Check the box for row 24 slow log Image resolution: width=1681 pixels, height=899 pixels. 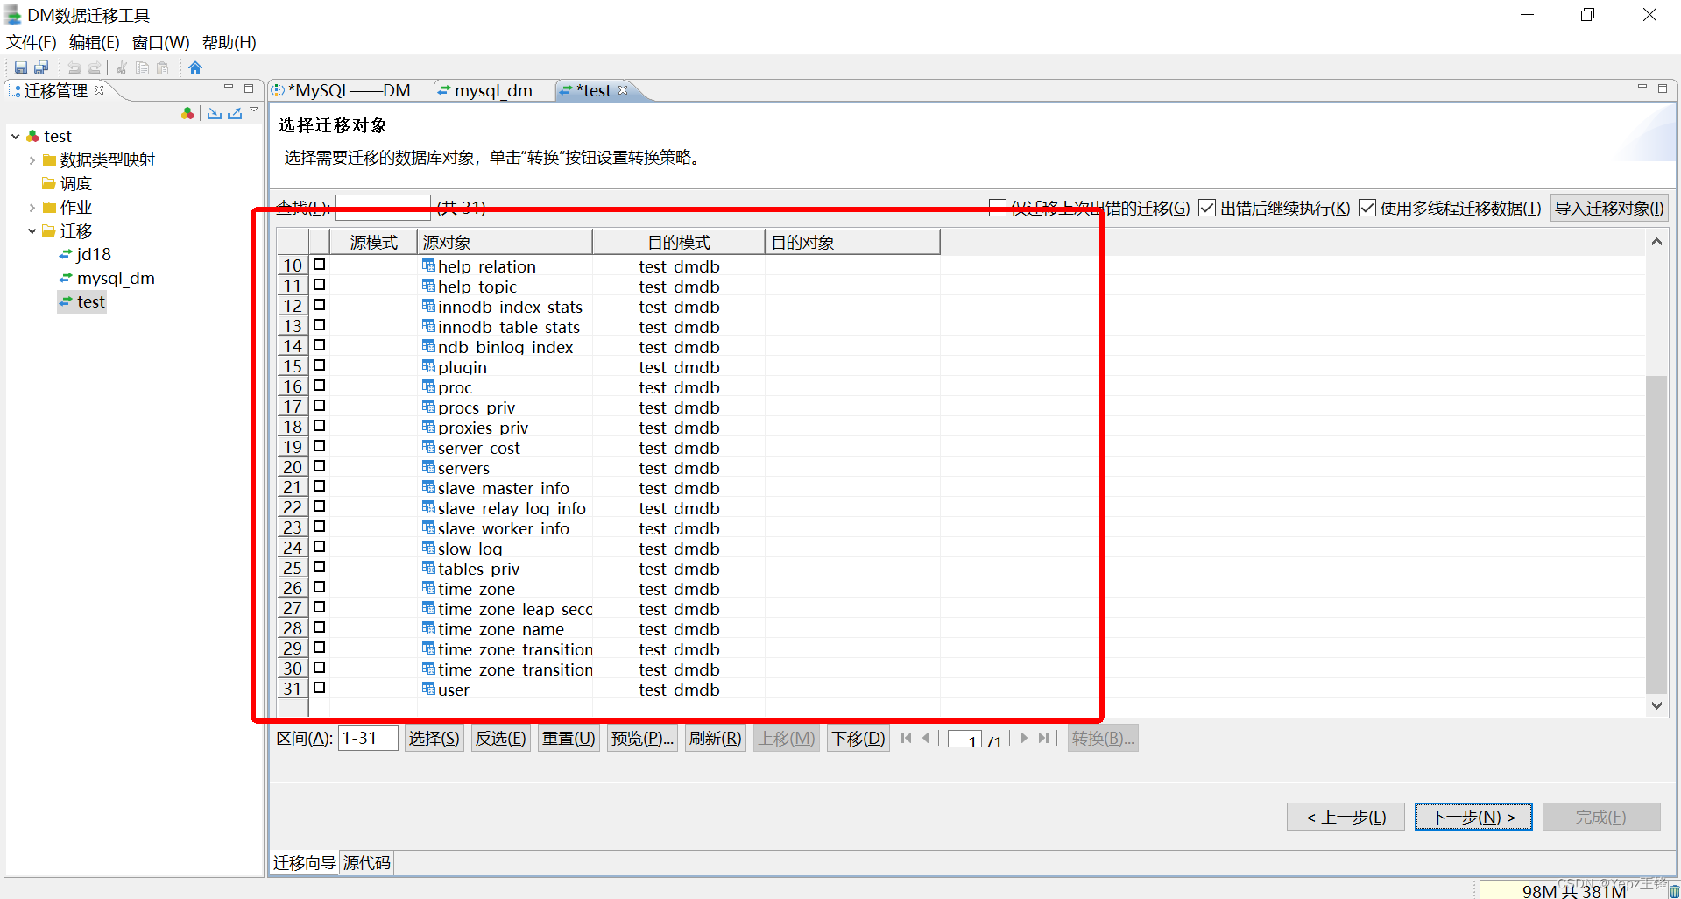click(320, 547)
